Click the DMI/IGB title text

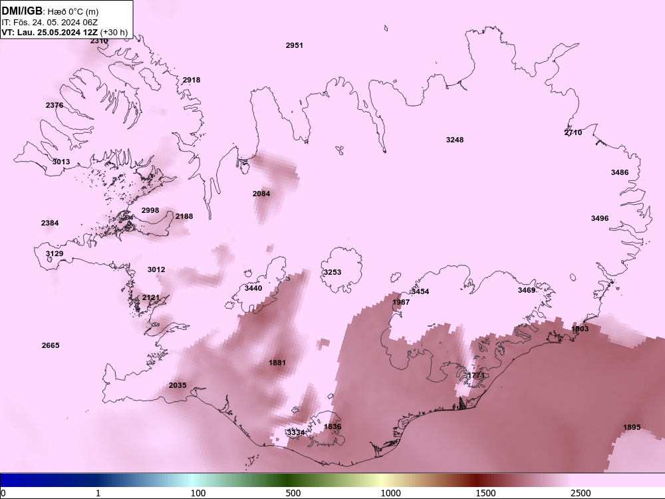(x=22, y=11)
